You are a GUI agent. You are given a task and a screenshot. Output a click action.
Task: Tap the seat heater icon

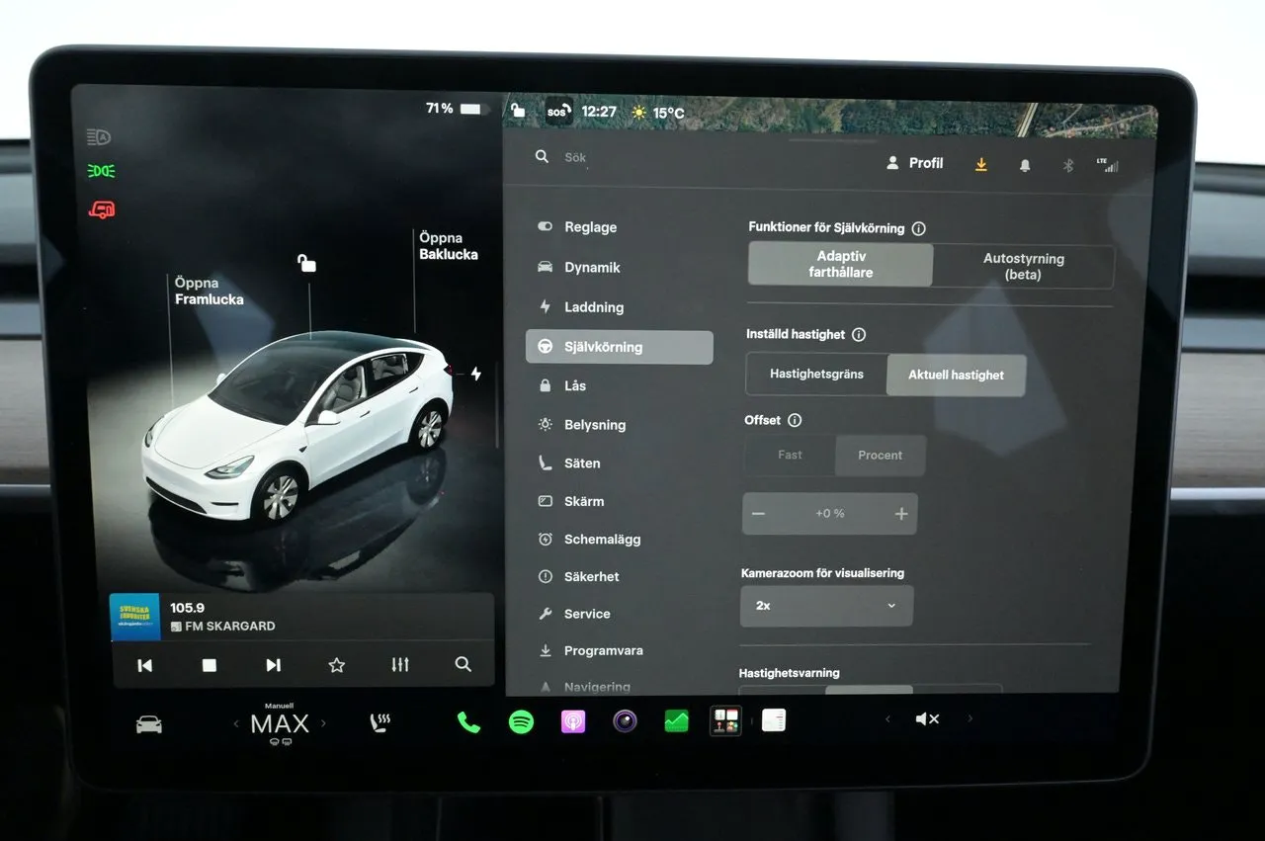click(379, 723)
